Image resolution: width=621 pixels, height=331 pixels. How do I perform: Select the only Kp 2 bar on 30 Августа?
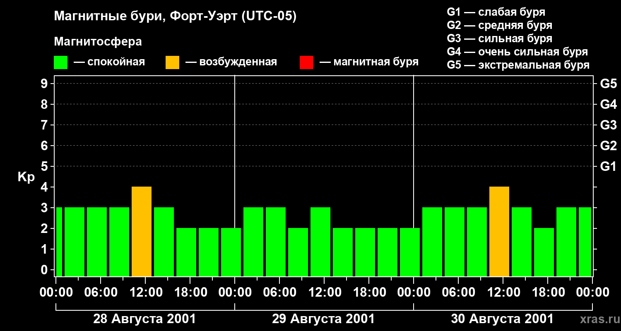pos(544,252)
